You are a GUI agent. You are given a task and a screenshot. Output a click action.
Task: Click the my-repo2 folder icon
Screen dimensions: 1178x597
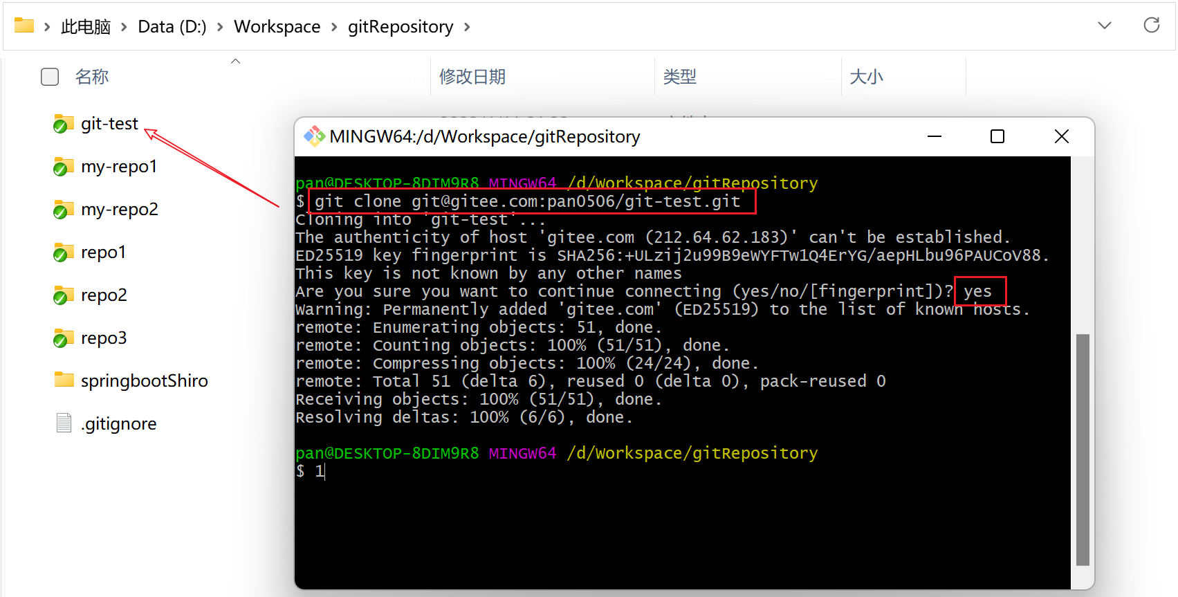(64, 210)
